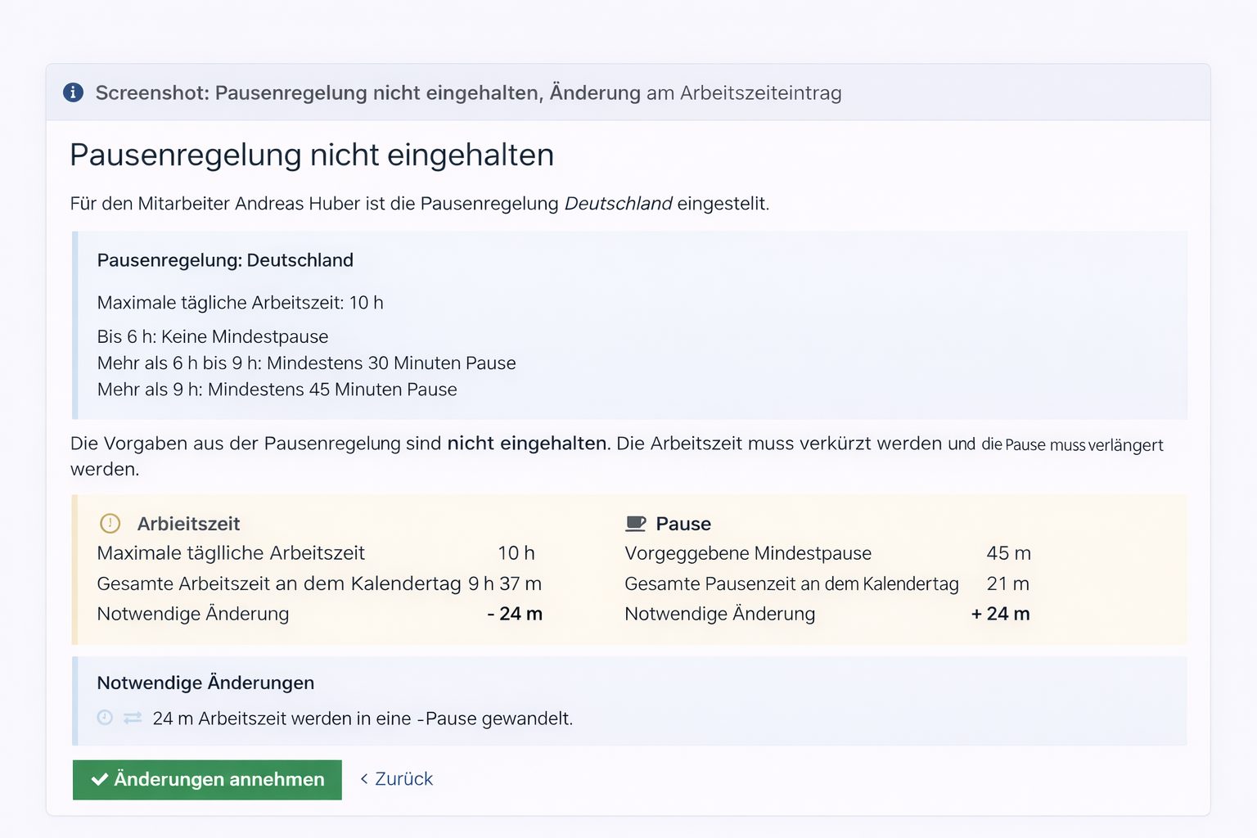This screenshot has width=1257, height=838.
Task: Click the swap arrows conversion icon
Action: [133, 718]
